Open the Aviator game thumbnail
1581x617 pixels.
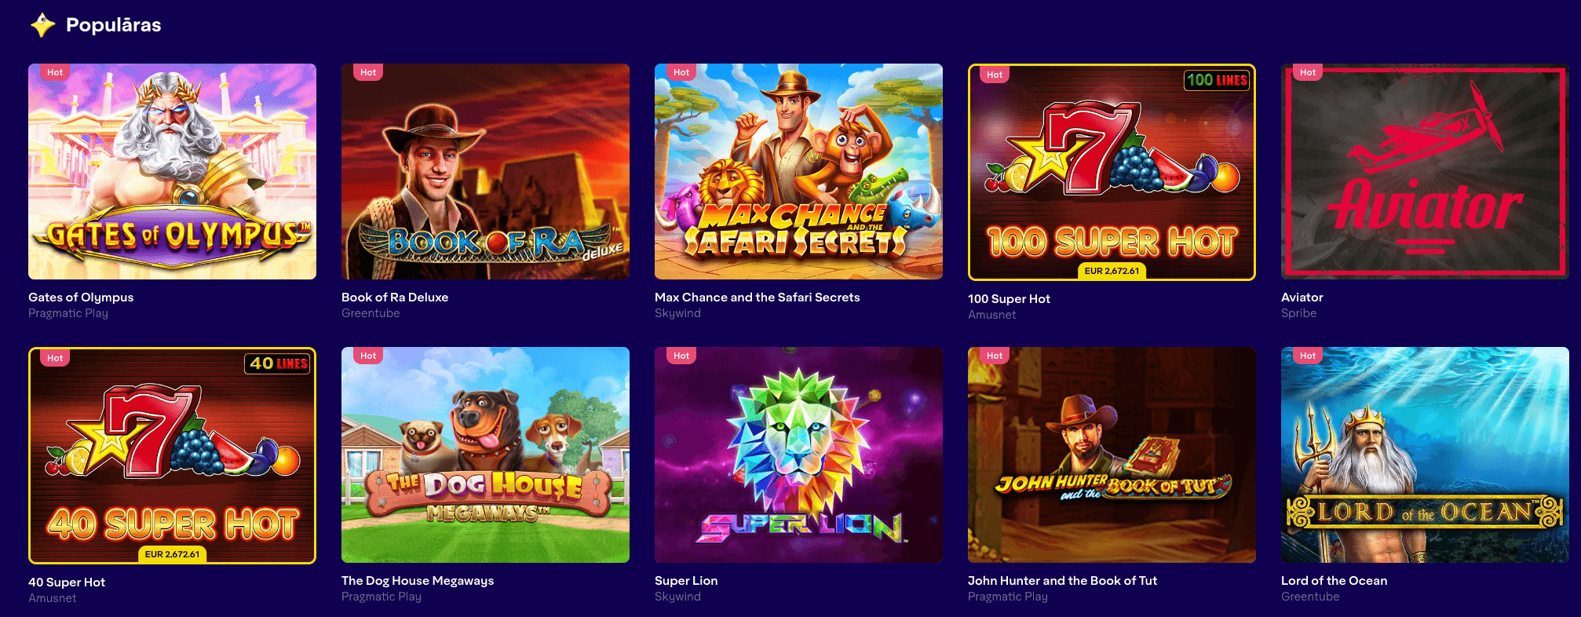1425,171
